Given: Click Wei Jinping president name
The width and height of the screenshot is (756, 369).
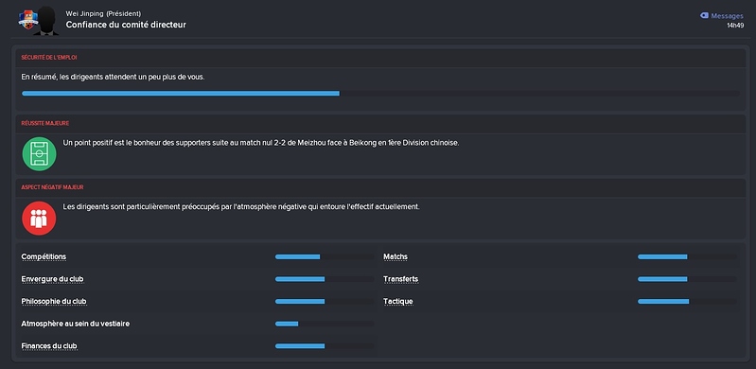Looking at the screenshot, I should (85, 13).
